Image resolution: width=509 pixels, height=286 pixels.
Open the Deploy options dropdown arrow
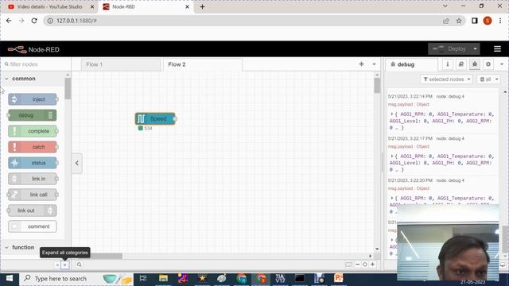click(476, 49)
